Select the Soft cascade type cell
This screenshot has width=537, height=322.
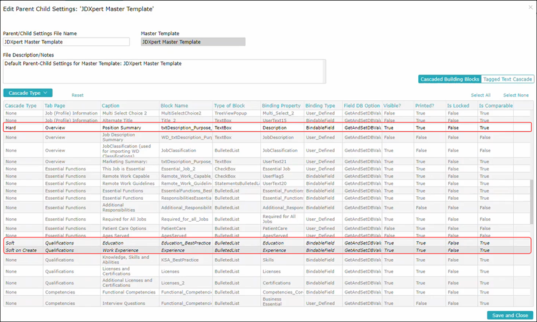(x=10, y=243)
